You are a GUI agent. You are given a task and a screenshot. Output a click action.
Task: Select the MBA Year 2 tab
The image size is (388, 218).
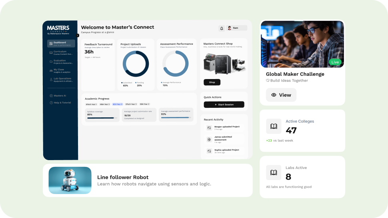(105, 104)
